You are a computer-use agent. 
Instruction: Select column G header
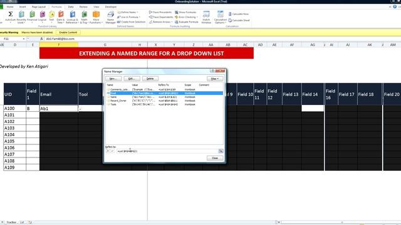click(105, 45)
